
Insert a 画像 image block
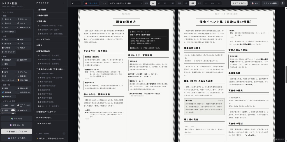click(x=8, y=88)
